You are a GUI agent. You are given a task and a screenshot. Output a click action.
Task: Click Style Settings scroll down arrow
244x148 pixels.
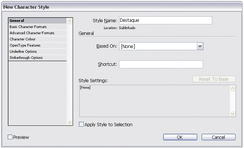pos(232,113)
